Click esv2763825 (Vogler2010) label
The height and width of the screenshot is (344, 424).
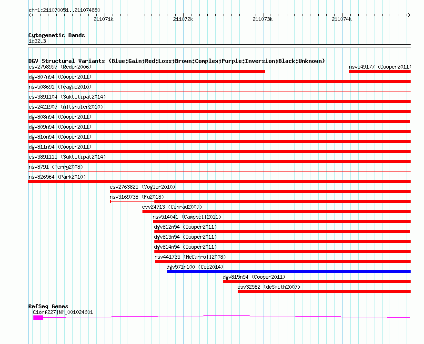[142, 187]
